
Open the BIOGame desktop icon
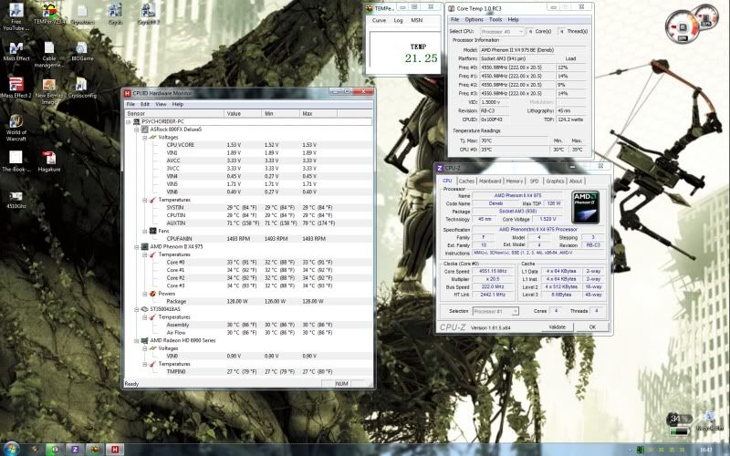(82, 51)
